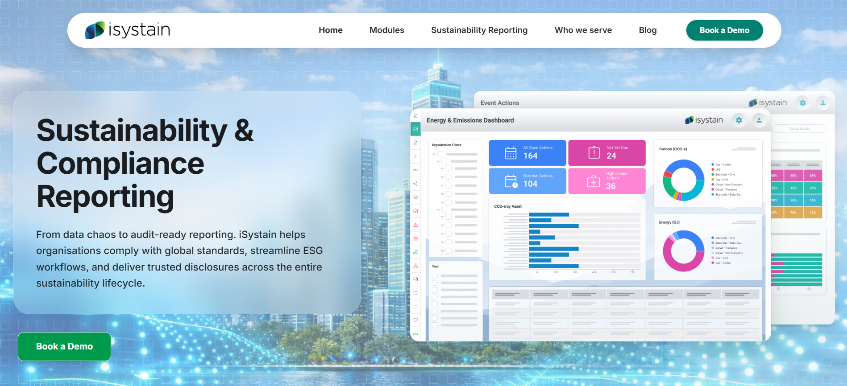The image size is (847, 386).
Task: Open the All Open Actions 164 card
Action: pos(527,153)
